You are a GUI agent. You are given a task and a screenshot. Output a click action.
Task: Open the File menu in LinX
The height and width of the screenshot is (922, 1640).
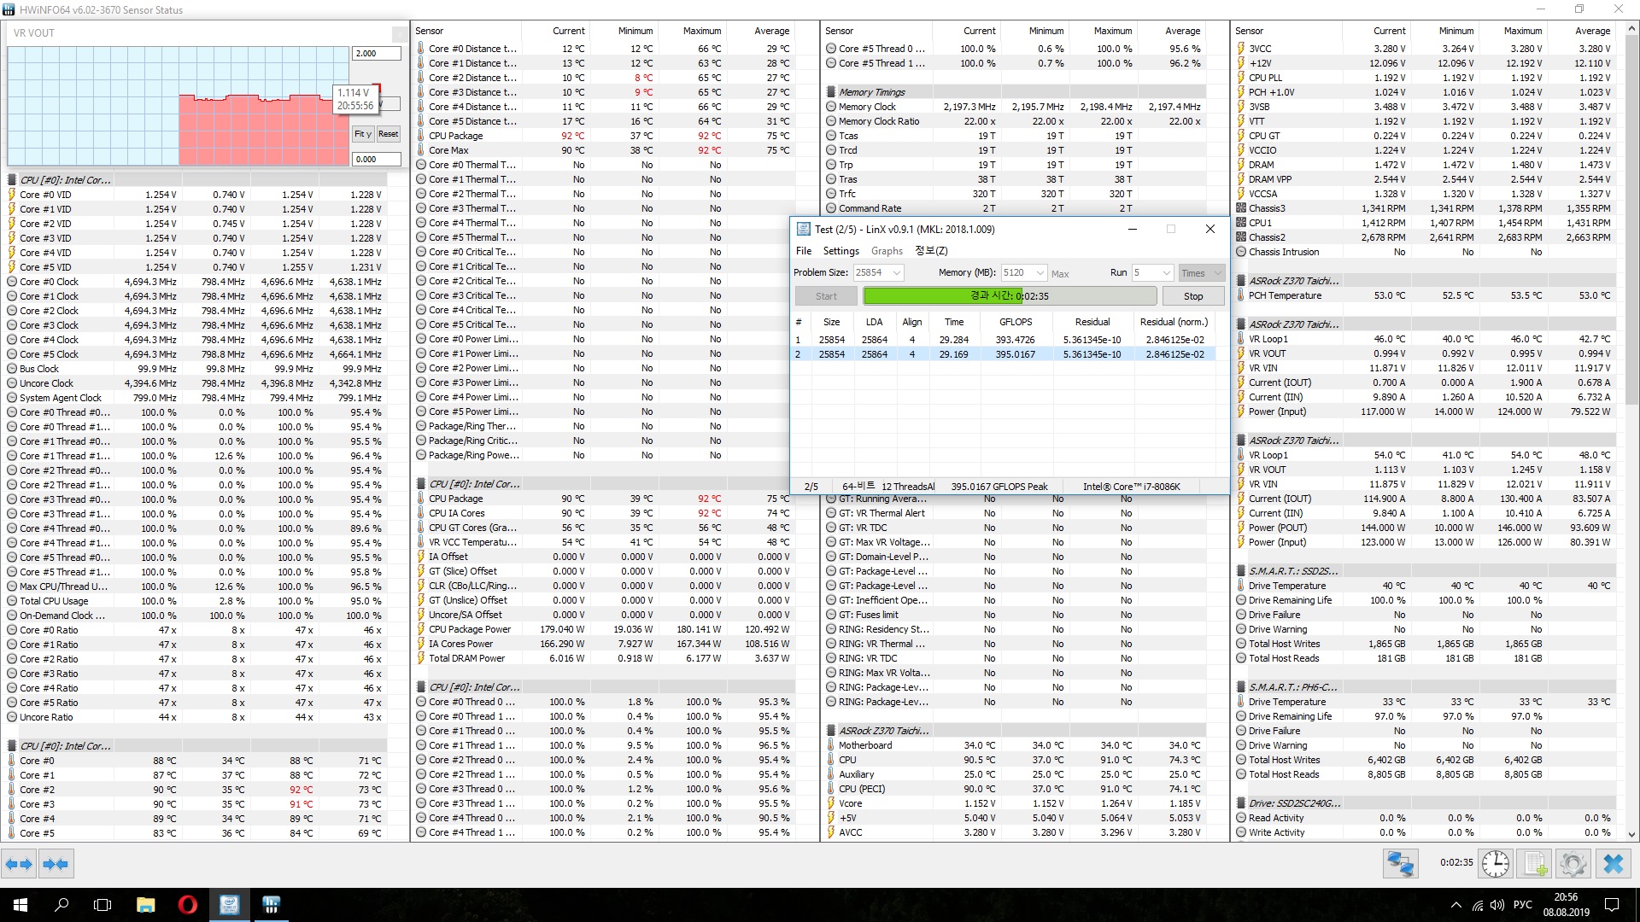[x=804, y=251]
